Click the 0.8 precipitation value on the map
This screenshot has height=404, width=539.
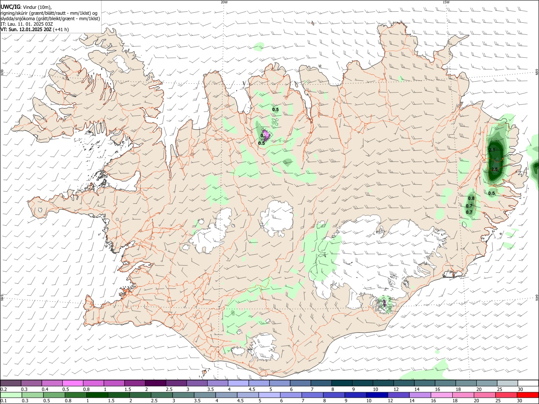(471, 199)
